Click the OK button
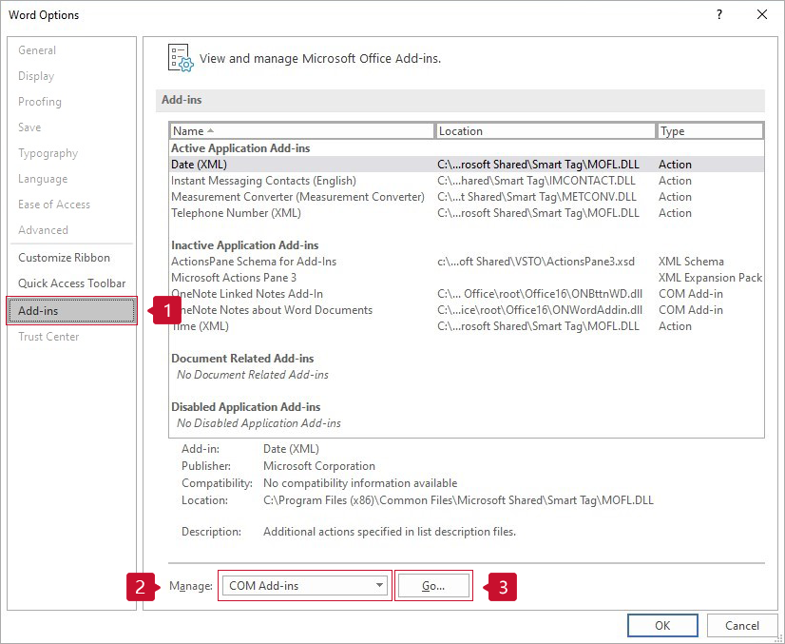Viewport: 785px width, 644px height. click(662, 625)
